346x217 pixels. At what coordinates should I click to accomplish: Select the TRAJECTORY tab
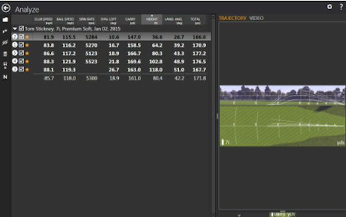(232, 18)
